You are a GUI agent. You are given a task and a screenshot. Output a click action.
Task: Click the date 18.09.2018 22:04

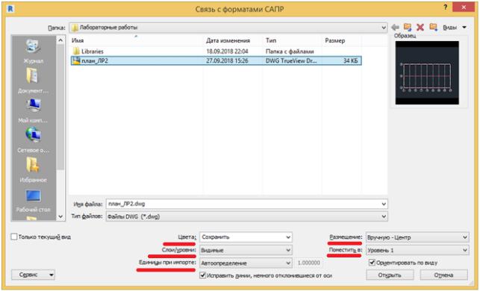point(227,51)
